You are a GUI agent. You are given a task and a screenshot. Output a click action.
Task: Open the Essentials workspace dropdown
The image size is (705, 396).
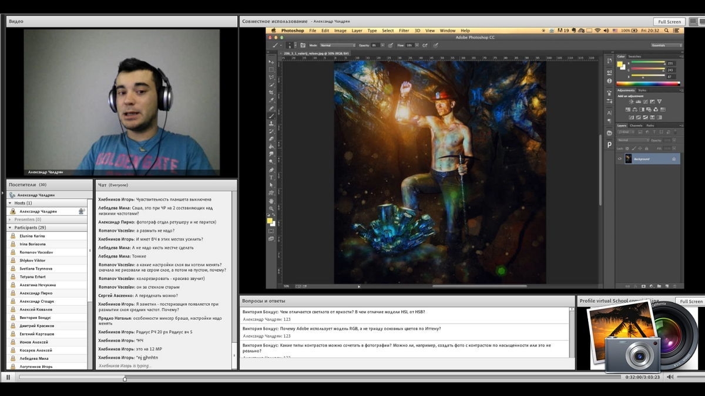tap(666, 45)
